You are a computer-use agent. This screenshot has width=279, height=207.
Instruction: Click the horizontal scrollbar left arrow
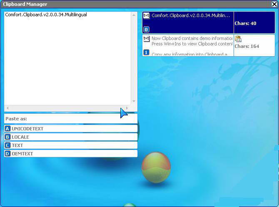7,108
